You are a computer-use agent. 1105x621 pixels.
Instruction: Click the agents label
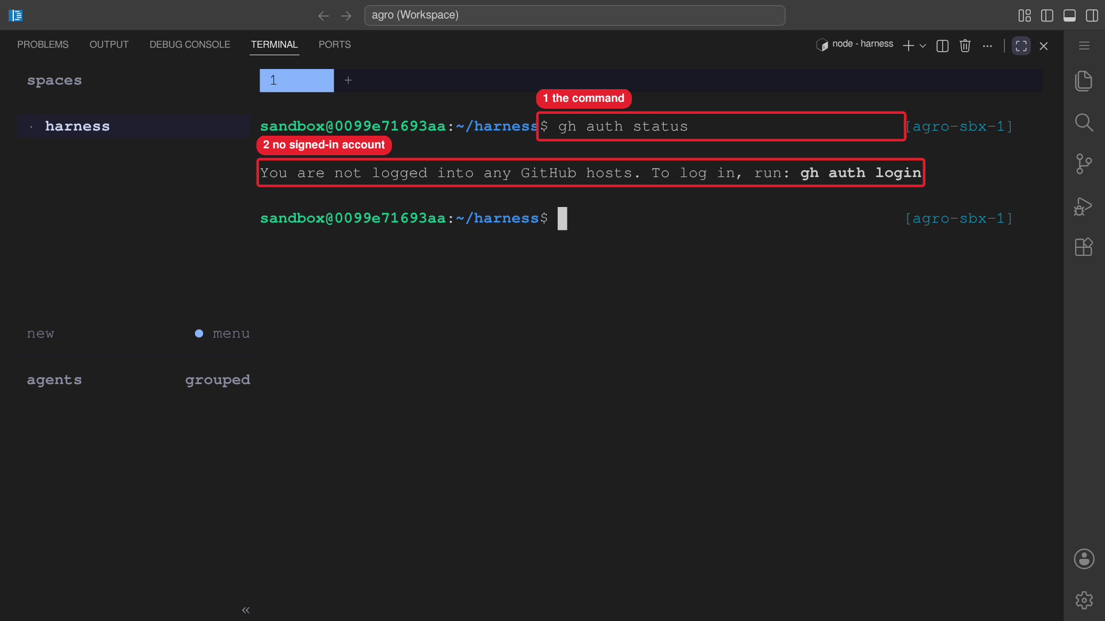click(54, 380)
